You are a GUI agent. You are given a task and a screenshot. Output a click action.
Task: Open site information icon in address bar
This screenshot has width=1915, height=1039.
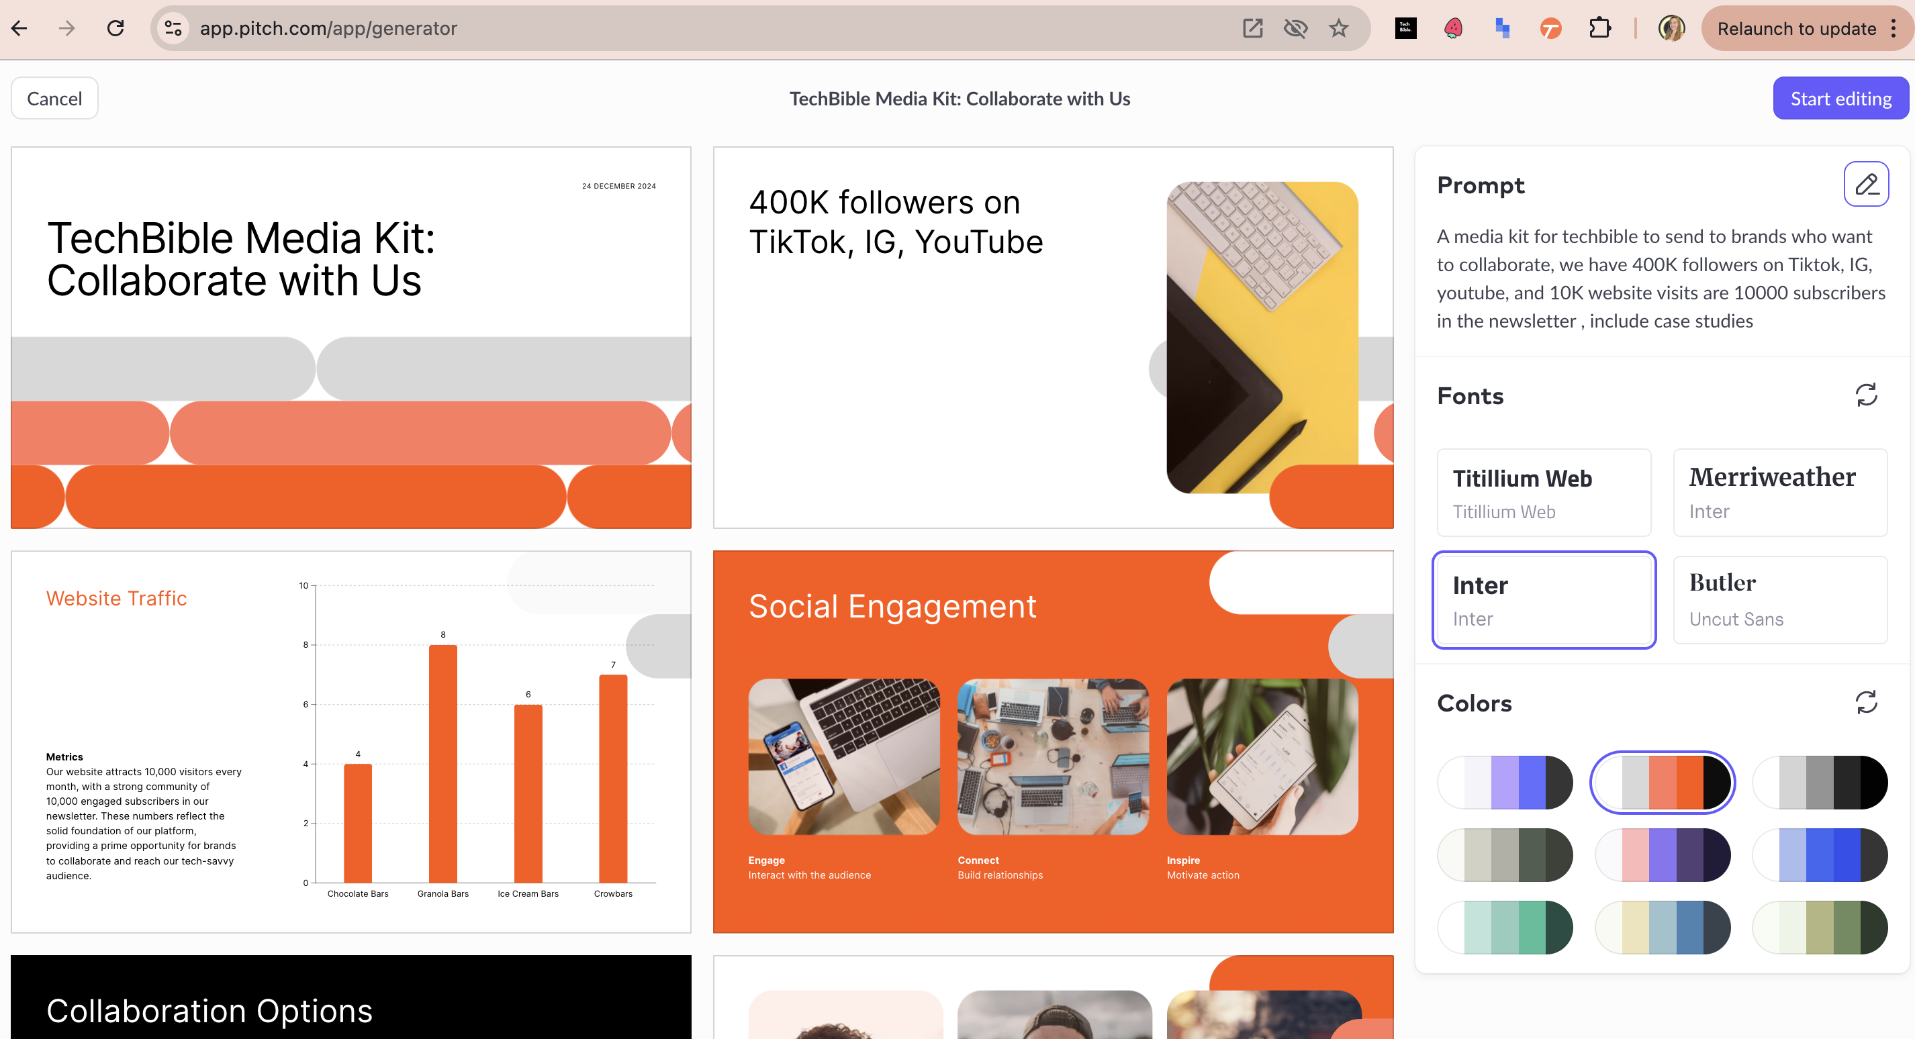click(x=174, y=28)
